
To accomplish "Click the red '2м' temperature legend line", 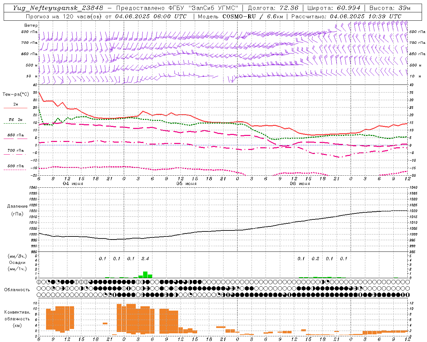I will [16, 108].
